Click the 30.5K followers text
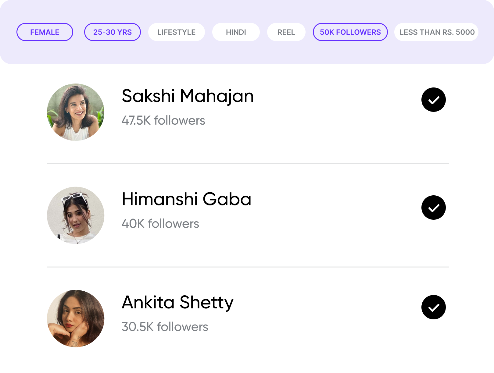Screen dimensions: 494x373 (x=165, y=327)
